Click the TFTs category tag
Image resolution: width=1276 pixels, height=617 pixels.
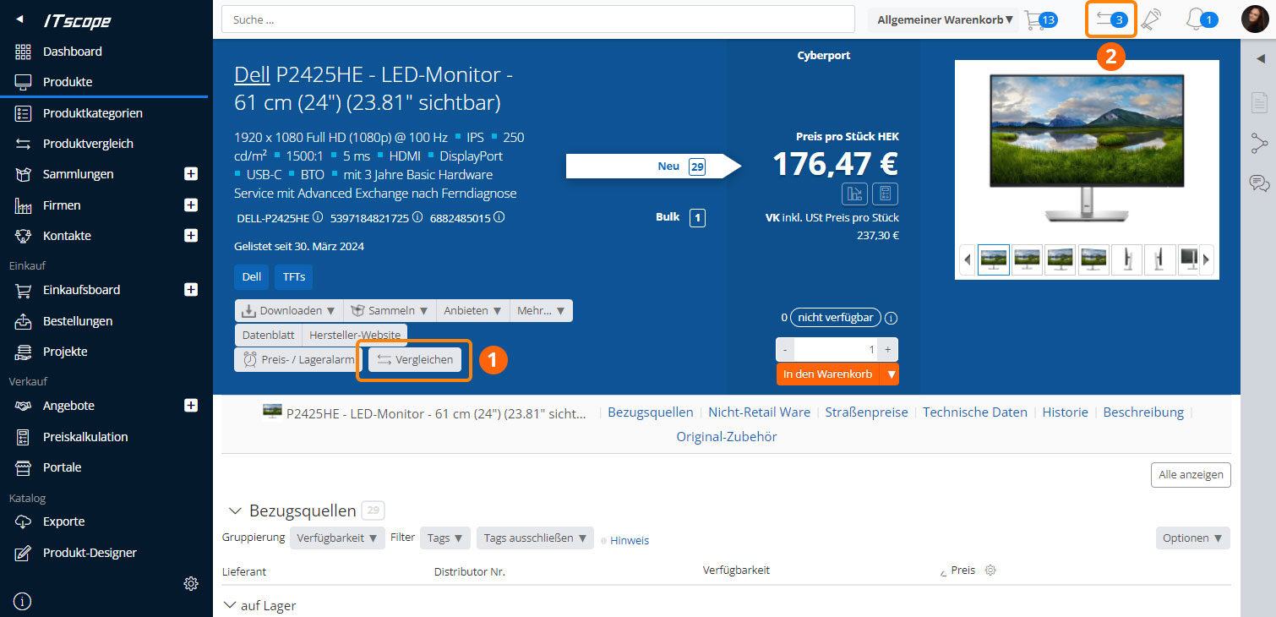pyautogui.click(x=294, y=276)
